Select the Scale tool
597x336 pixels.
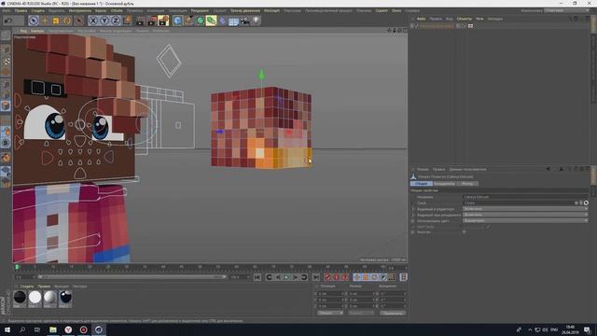tap(56, 21)
